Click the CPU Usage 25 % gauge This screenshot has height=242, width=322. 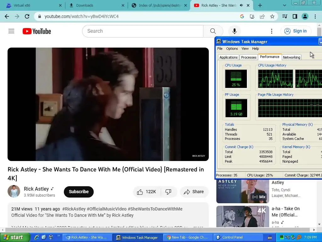236,79
